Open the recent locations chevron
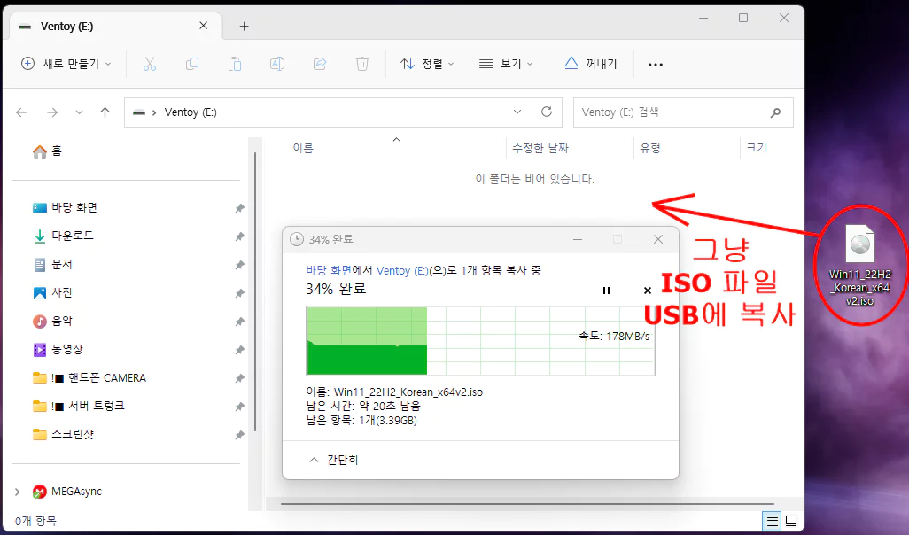This screenshot has width=909, height=535. pos(80,112)
